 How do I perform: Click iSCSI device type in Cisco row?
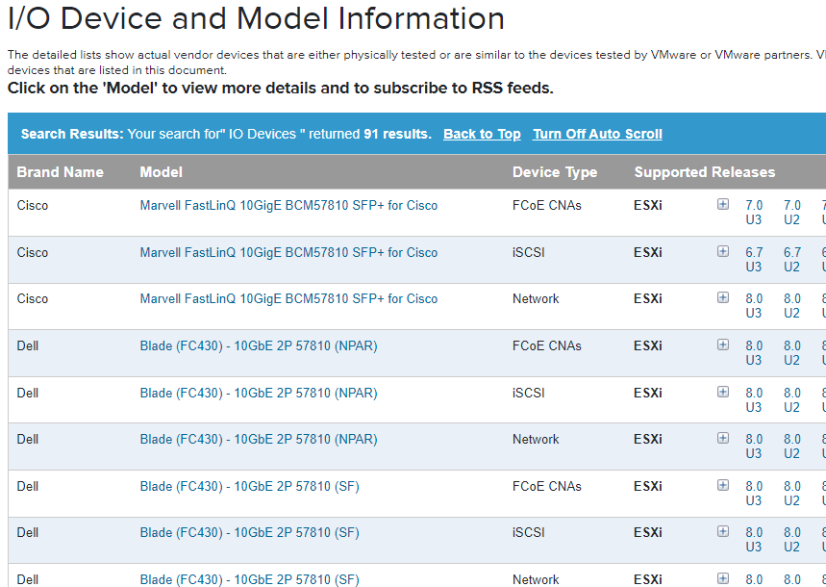pos(528,253)
